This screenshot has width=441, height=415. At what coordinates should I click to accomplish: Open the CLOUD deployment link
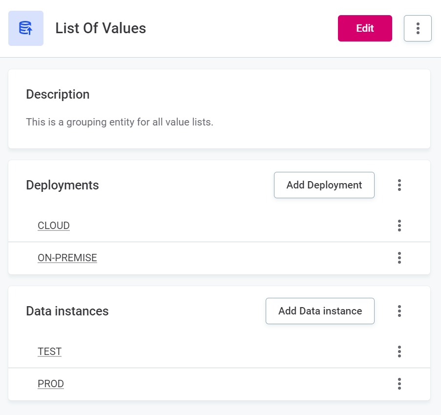pos(53,226)
